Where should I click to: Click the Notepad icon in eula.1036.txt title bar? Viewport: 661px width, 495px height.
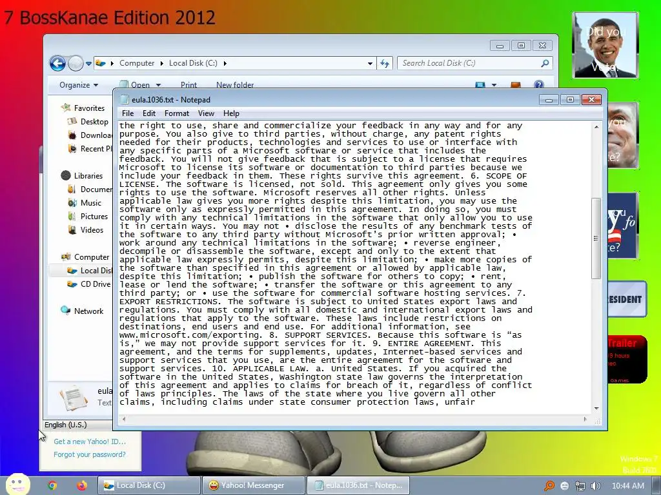(x=124, y=99)
